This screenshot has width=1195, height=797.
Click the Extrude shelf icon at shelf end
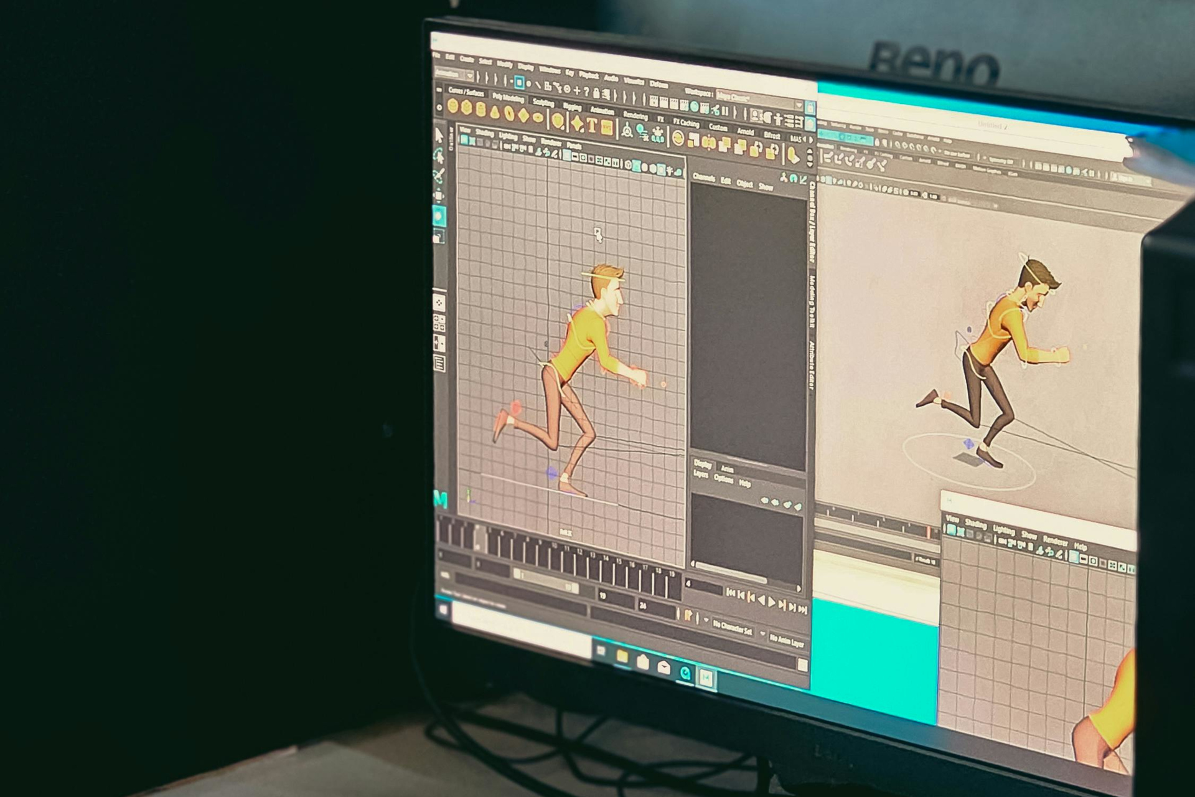793,154
